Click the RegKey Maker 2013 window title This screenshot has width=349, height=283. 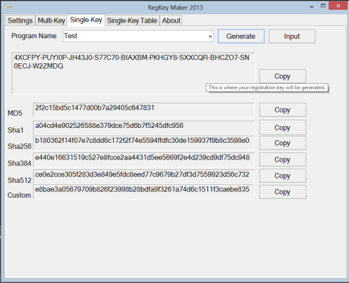(175, 8)
